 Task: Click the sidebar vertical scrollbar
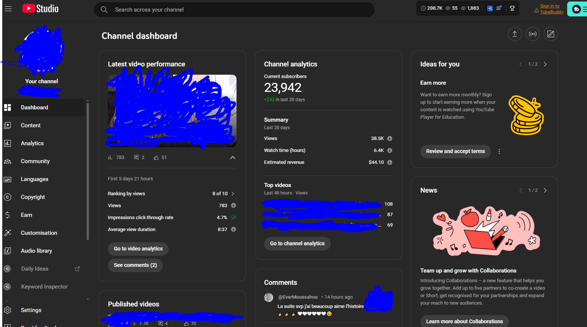click(x=88, y=172)
